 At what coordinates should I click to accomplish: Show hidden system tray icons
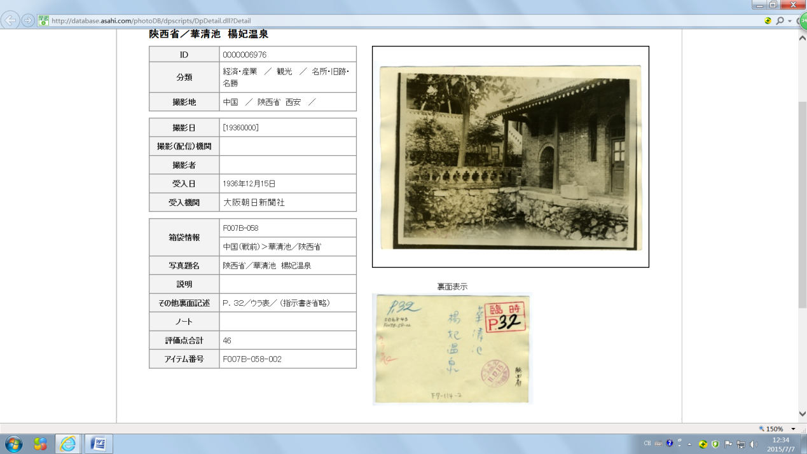point(689,444)
